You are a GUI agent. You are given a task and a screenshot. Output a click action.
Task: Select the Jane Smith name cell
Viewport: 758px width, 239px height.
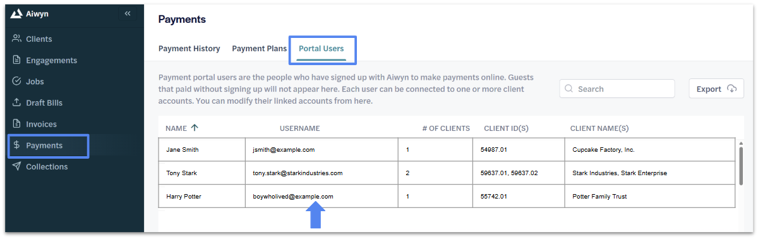pos(202,150)
